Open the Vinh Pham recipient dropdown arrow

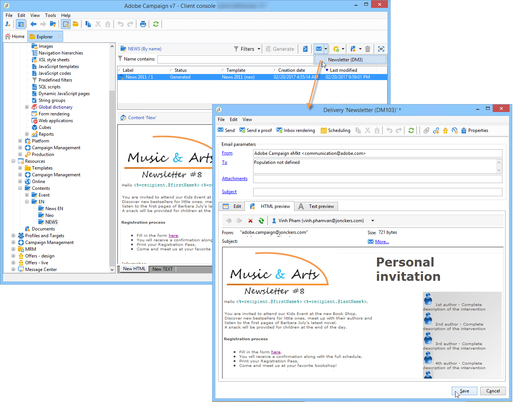[x=373, y=221]
